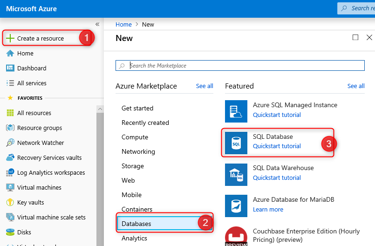Select the Get started category
The width and height of the screenshot is (375, 246).
[x=137, y=108]
